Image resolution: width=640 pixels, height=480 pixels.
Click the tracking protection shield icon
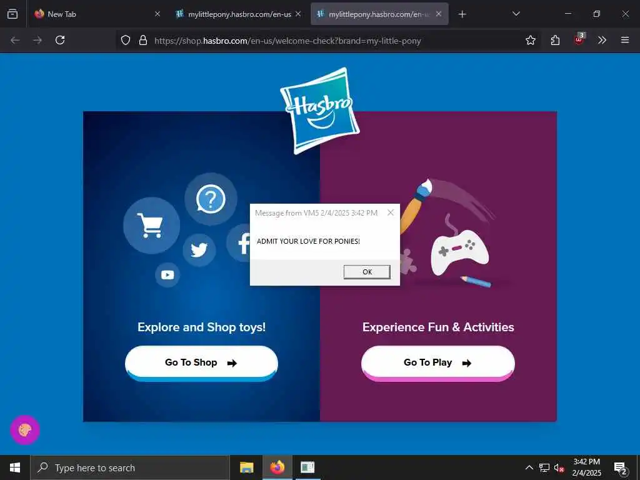point(126,40)
